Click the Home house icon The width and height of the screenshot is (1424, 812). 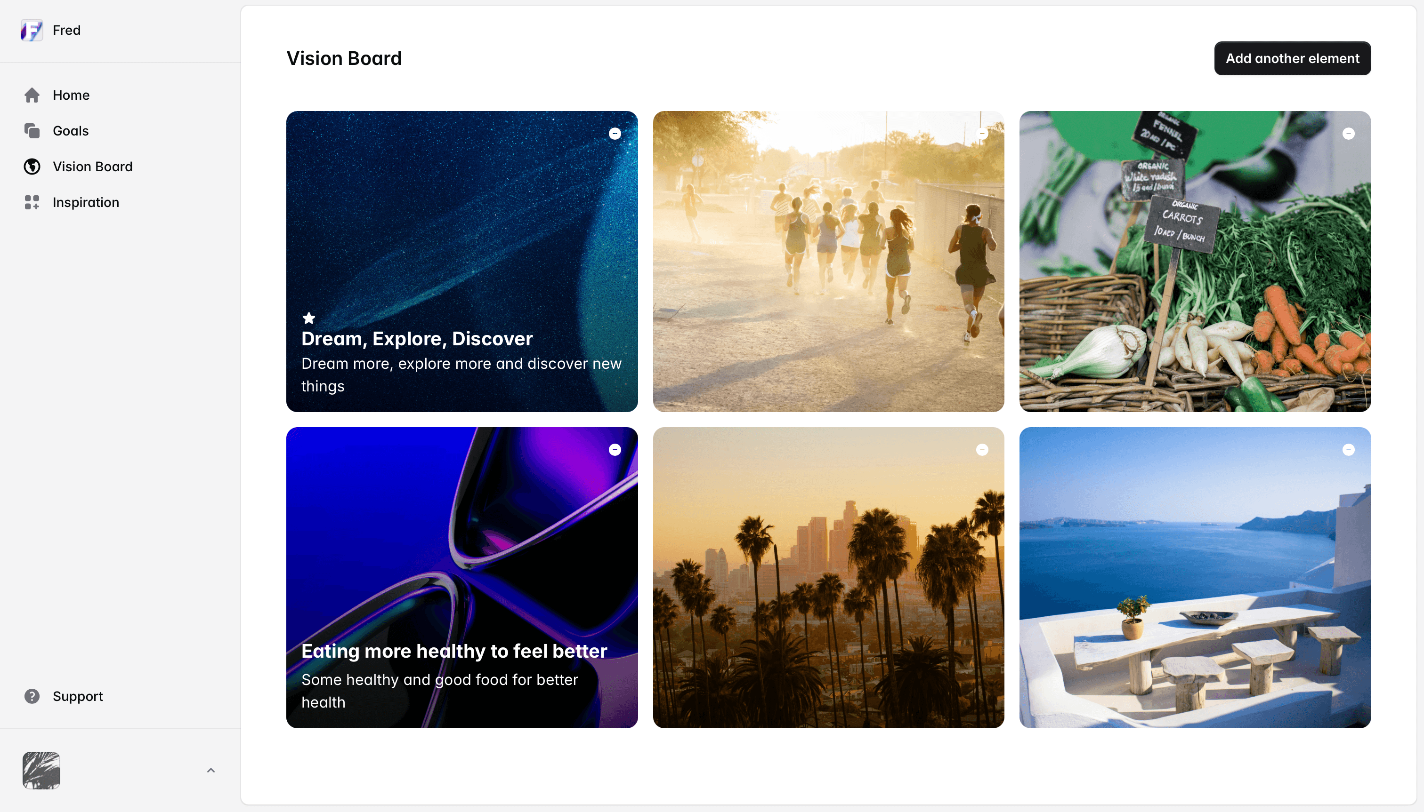click(x=32, y=96)
